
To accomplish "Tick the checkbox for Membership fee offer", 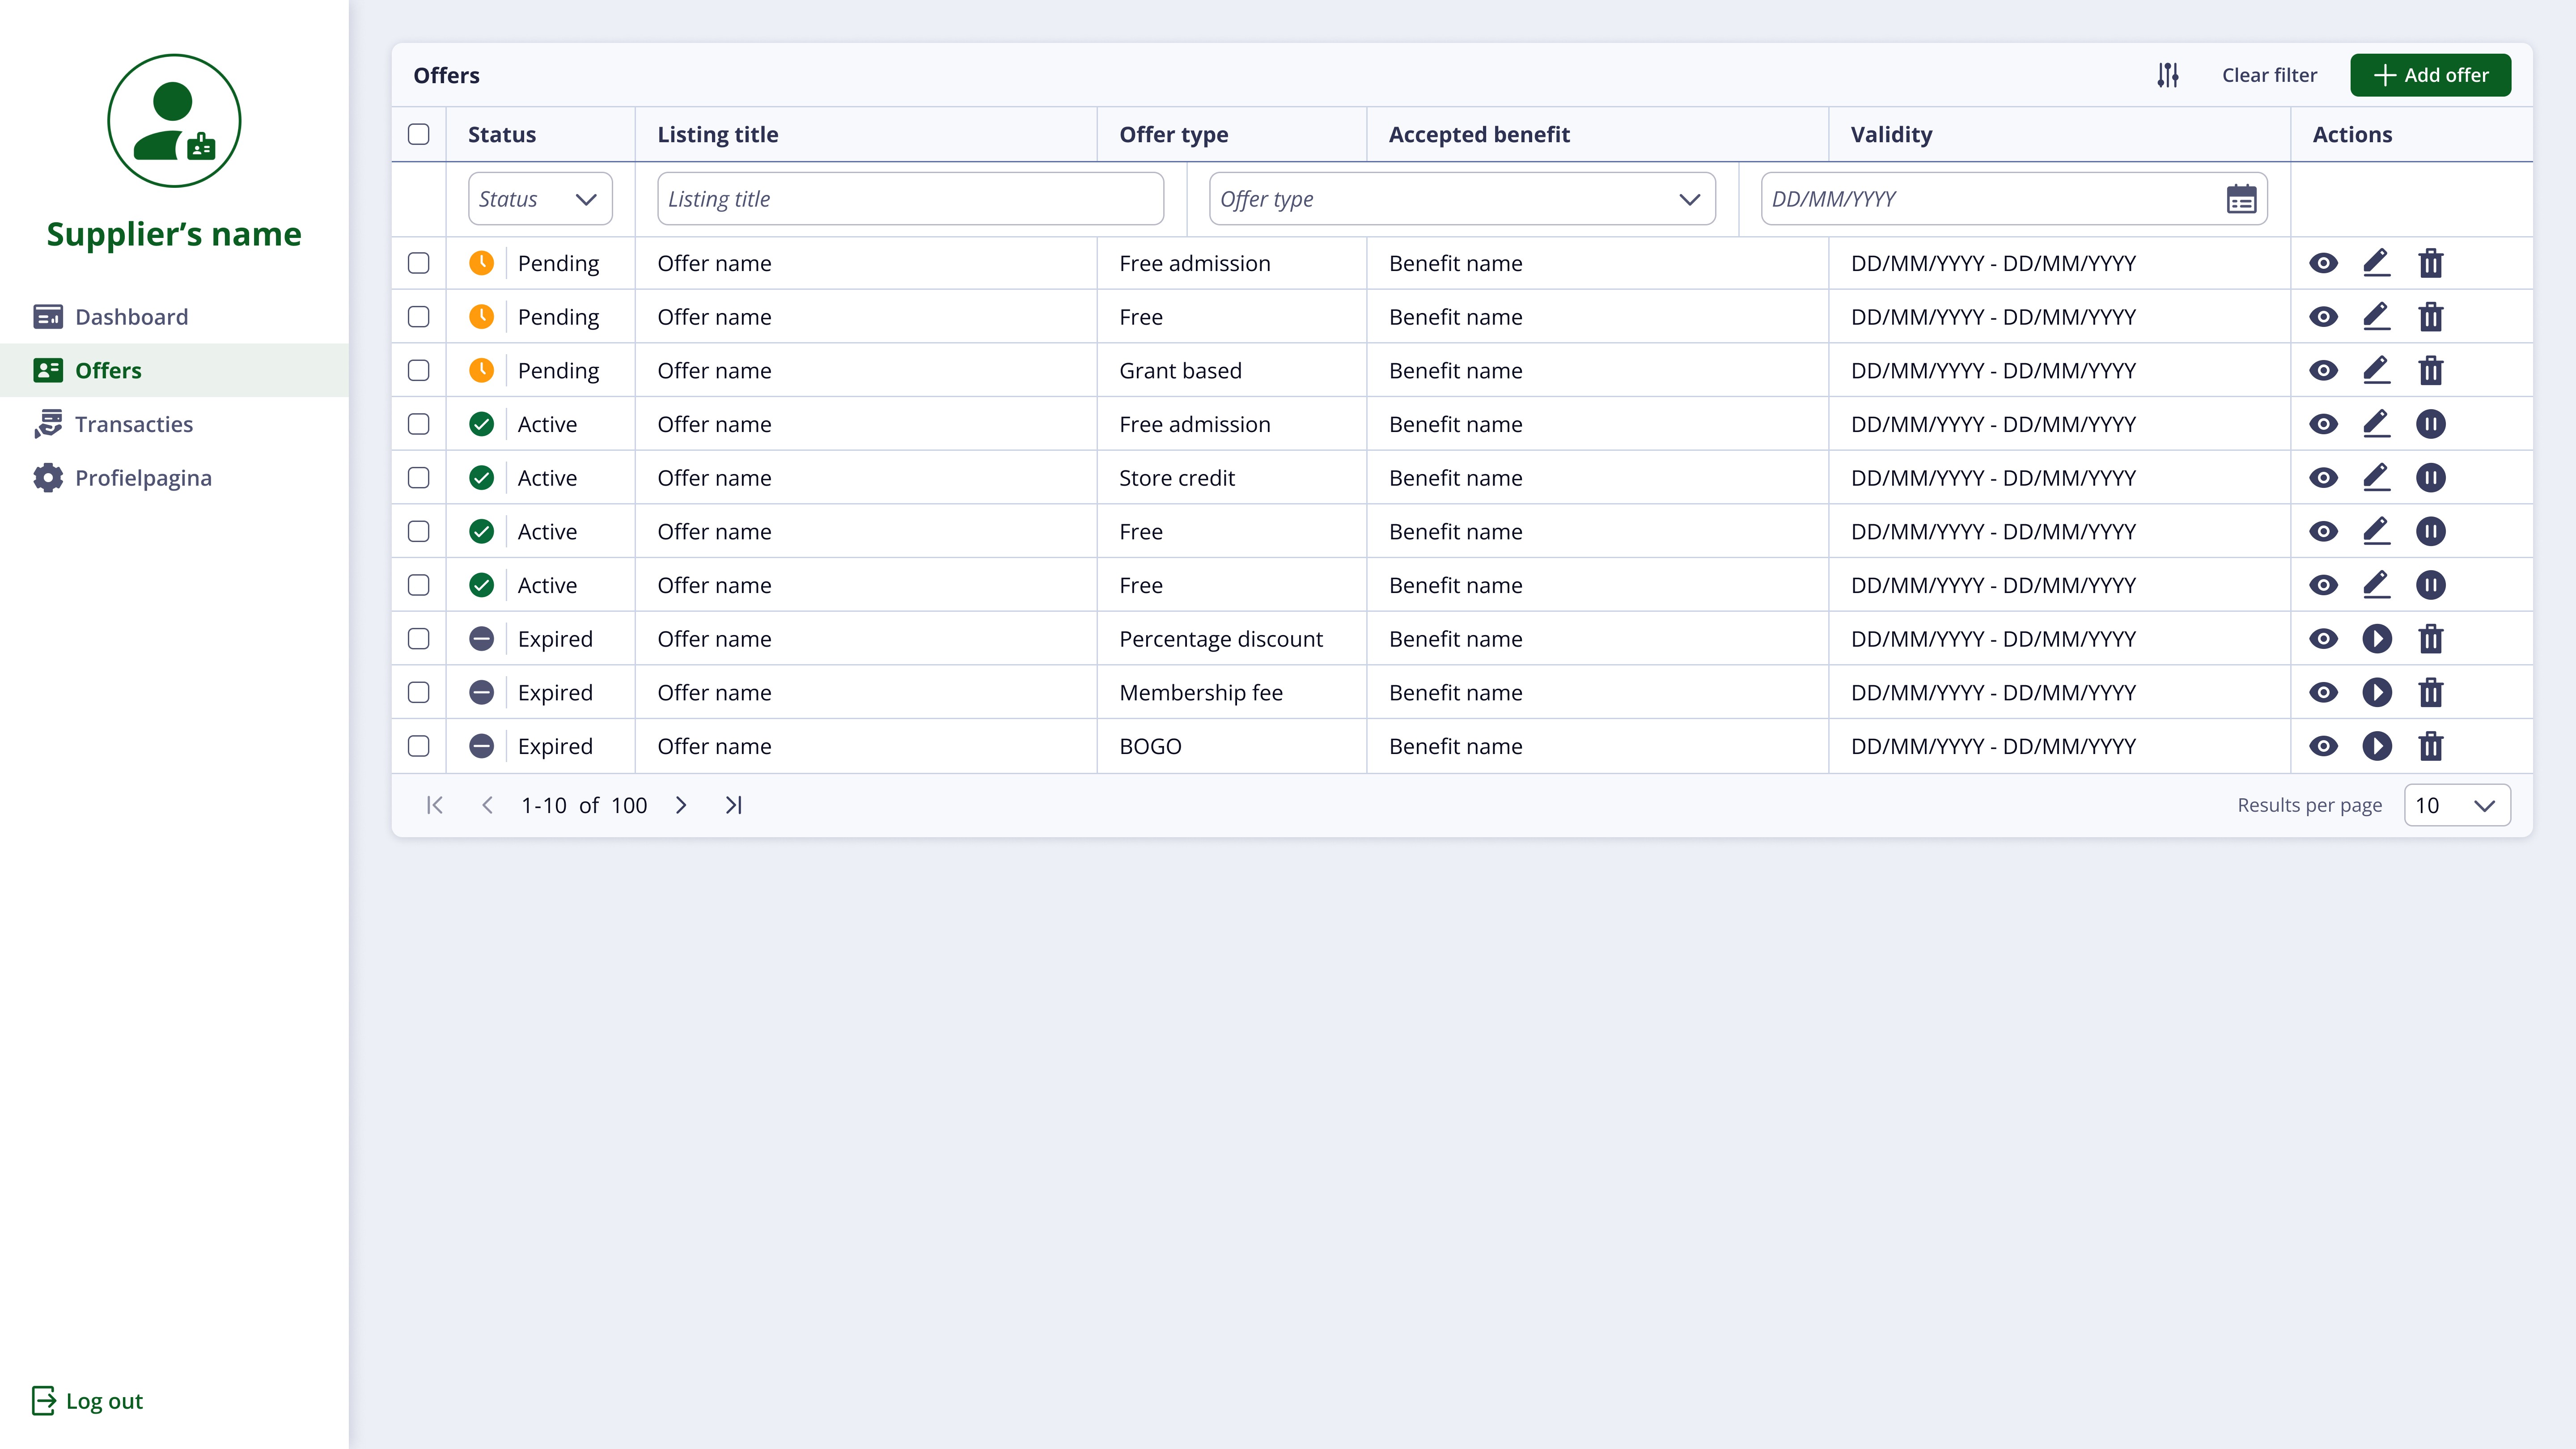I will point(419,693).
